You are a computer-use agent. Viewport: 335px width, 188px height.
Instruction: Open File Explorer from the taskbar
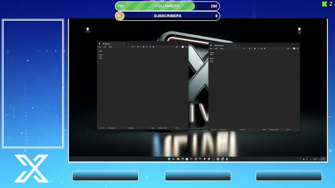tap(178, 159)
